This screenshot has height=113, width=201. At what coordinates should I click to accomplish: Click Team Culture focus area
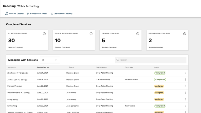point(130,106)
